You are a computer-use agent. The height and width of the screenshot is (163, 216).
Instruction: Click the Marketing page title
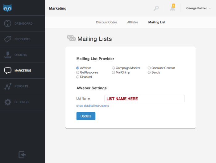click(x=58, y=8)
